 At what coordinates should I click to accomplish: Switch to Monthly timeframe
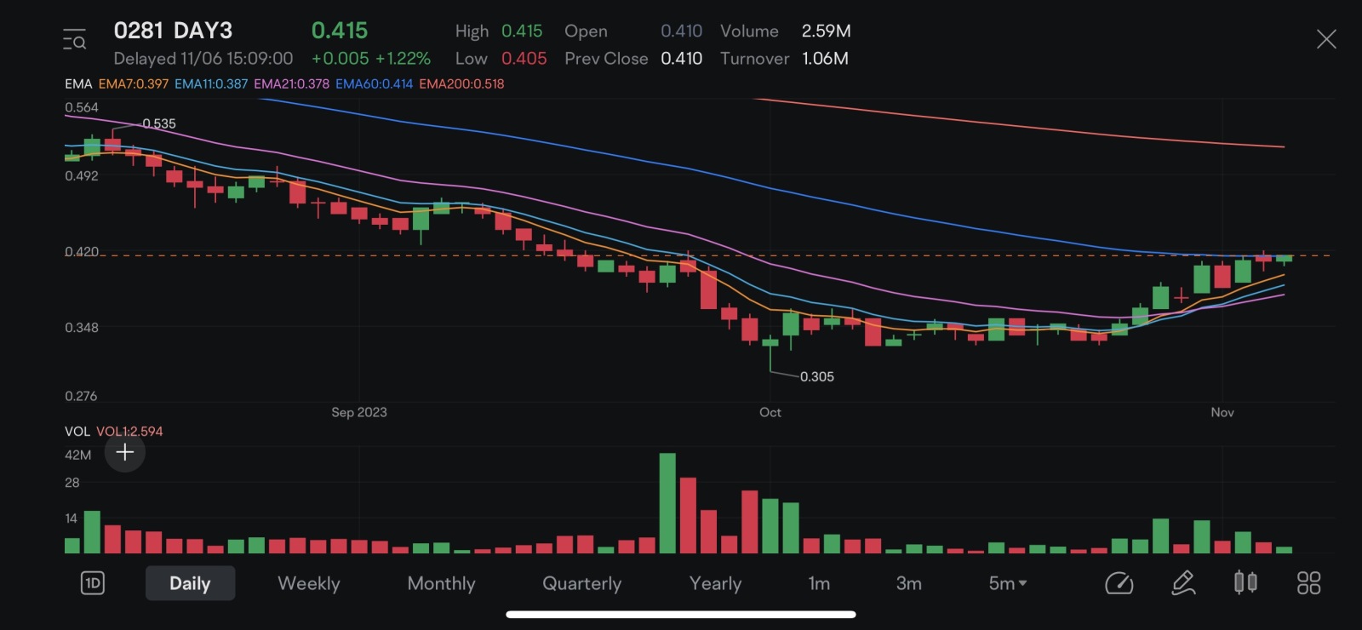point(441,583)
